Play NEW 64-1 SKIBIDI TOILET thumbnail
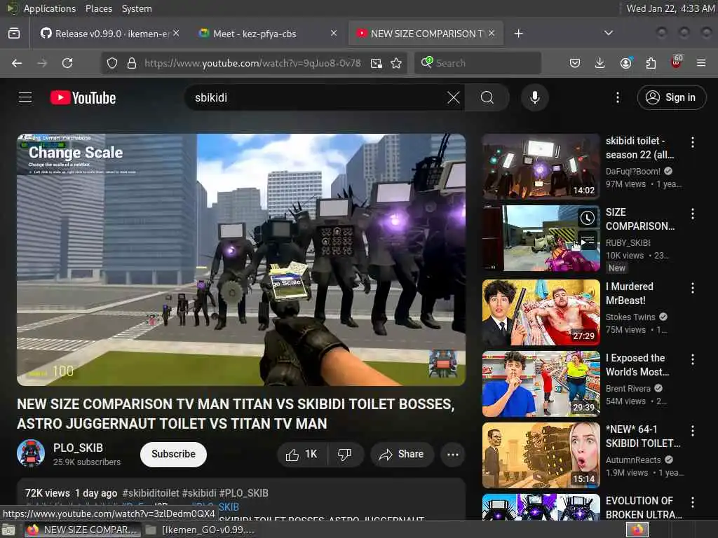718x538 pixels. pyautogui.click(x=541, y=455)
